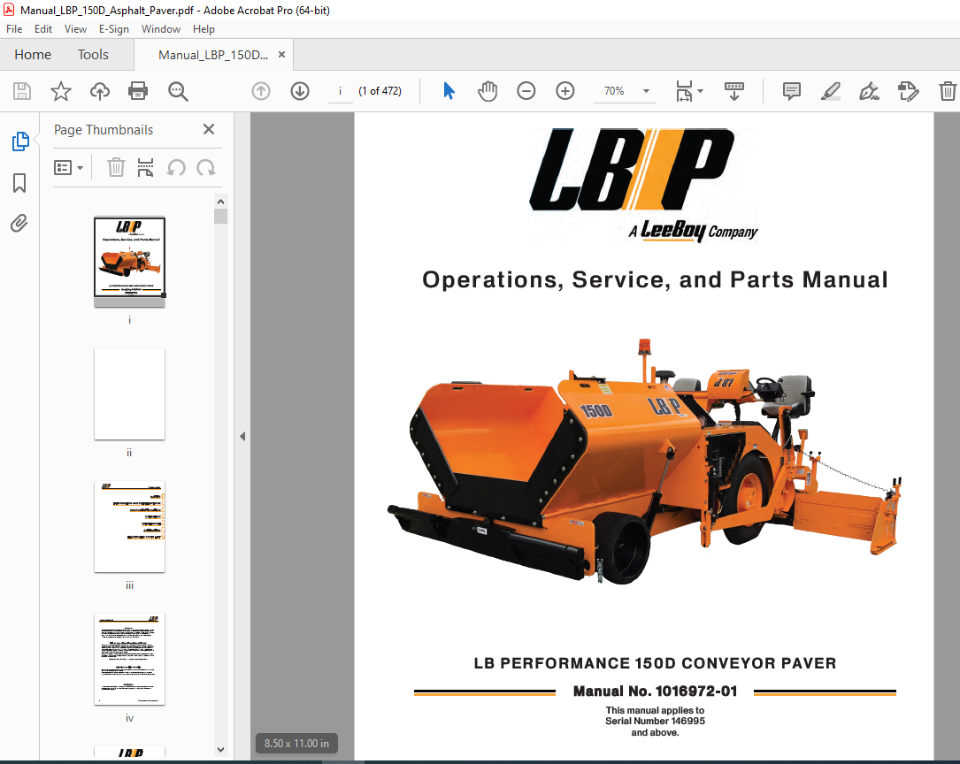Screen dimensions: 960x764
Task: Click the page break icon in thumbnails panel
Action: [145, 167]
